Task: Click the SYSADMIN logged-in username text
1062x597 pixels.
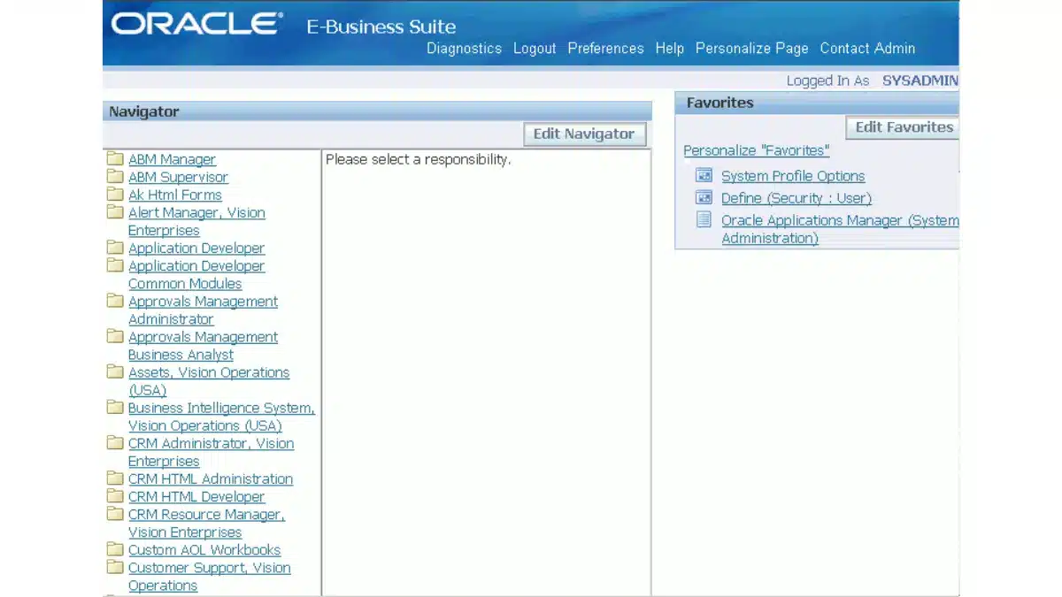Action: click(920, 80)
